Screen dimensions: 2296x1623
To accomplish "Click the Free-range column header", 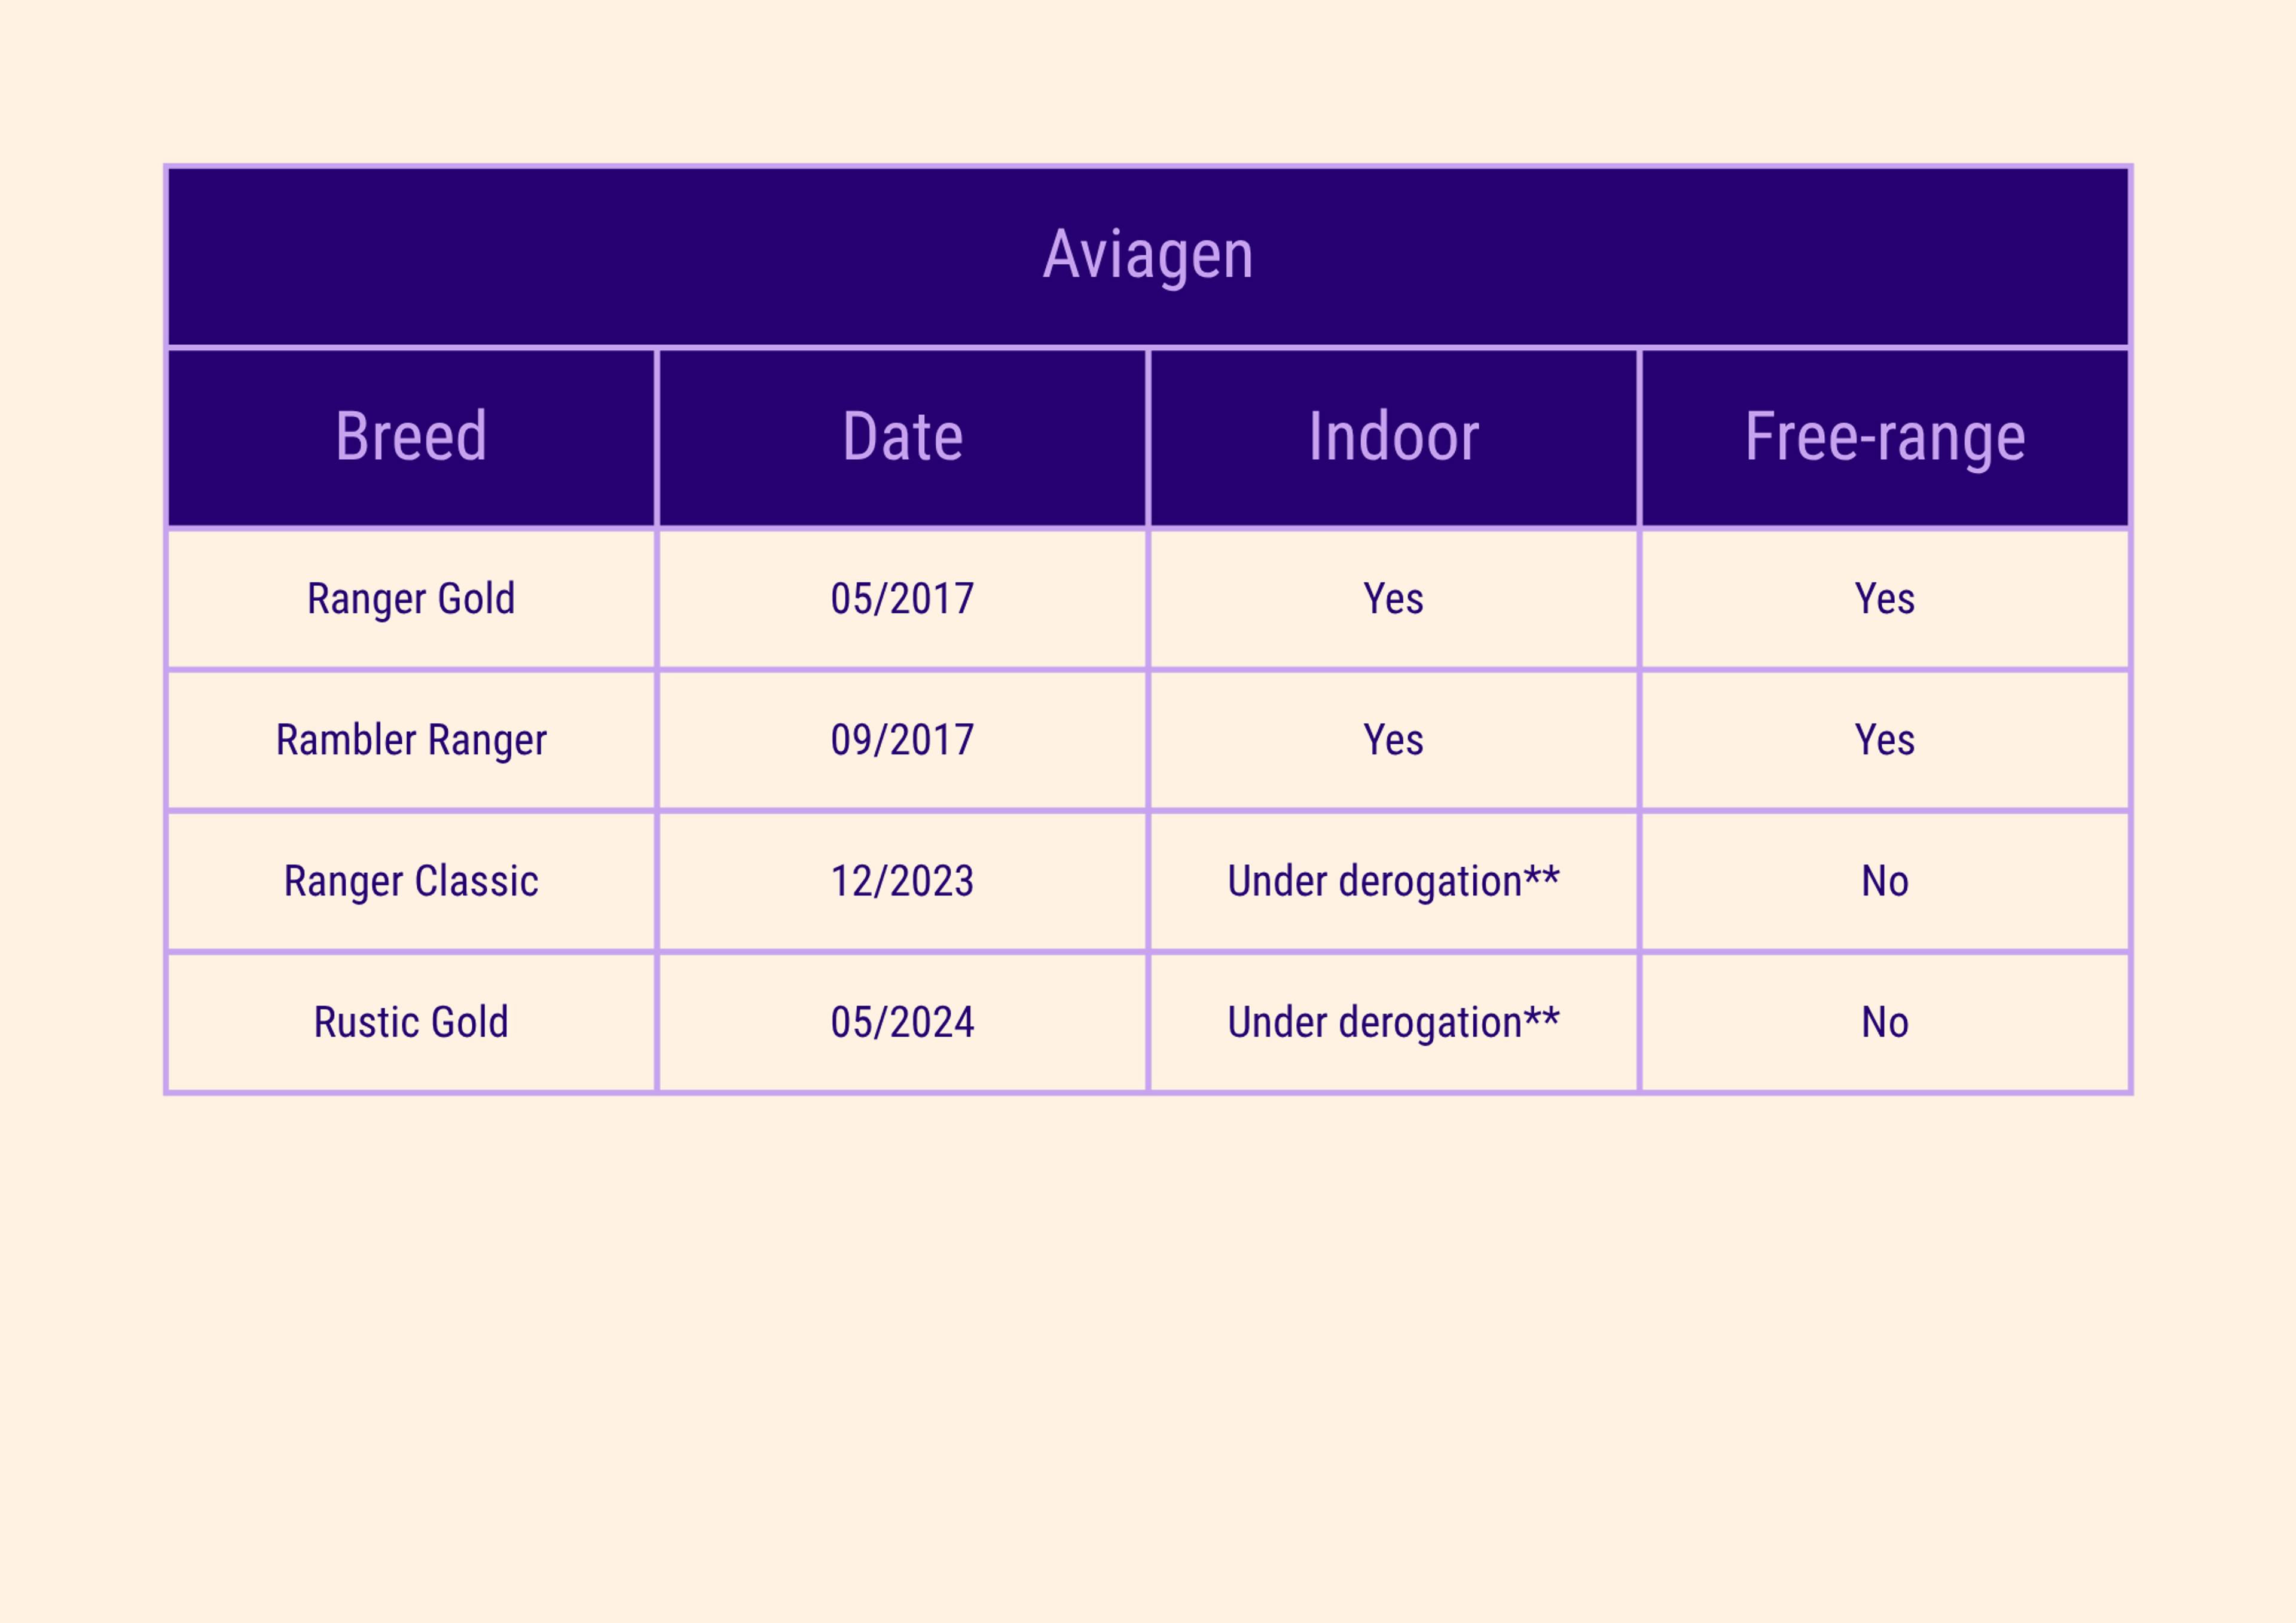I will click(x=1884, y=437).
